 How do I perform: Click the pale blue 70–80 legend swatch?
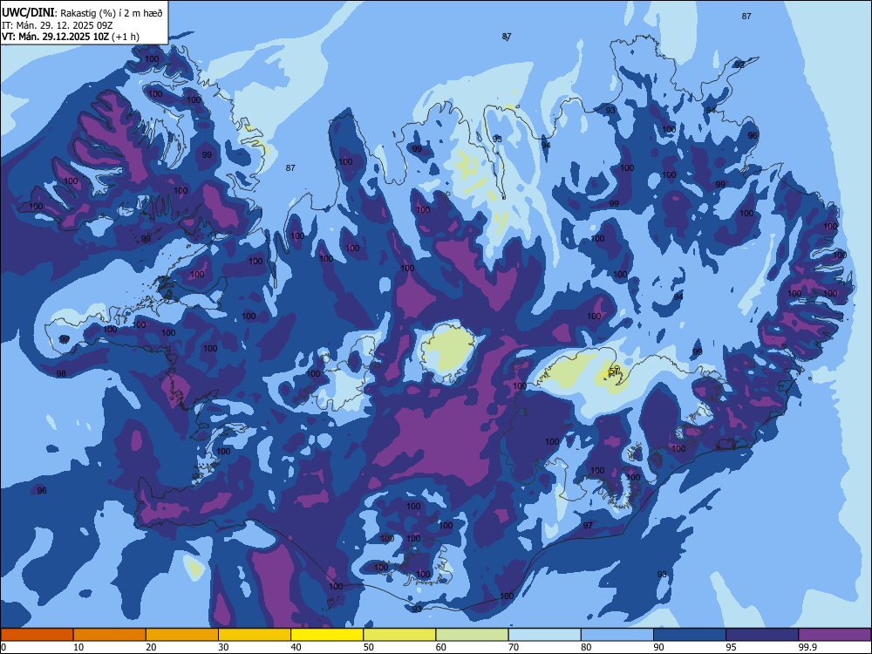click(x=545, y=635)
